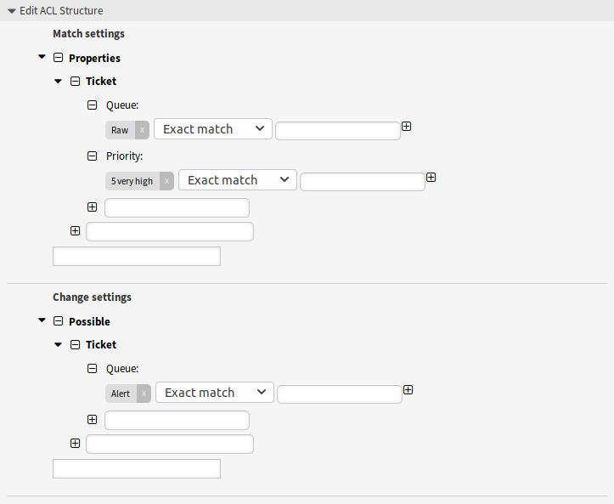Collapse the Possible tree arrow
Image resolution: width=614 pixels, height=504 pixels.
(42, 320)
